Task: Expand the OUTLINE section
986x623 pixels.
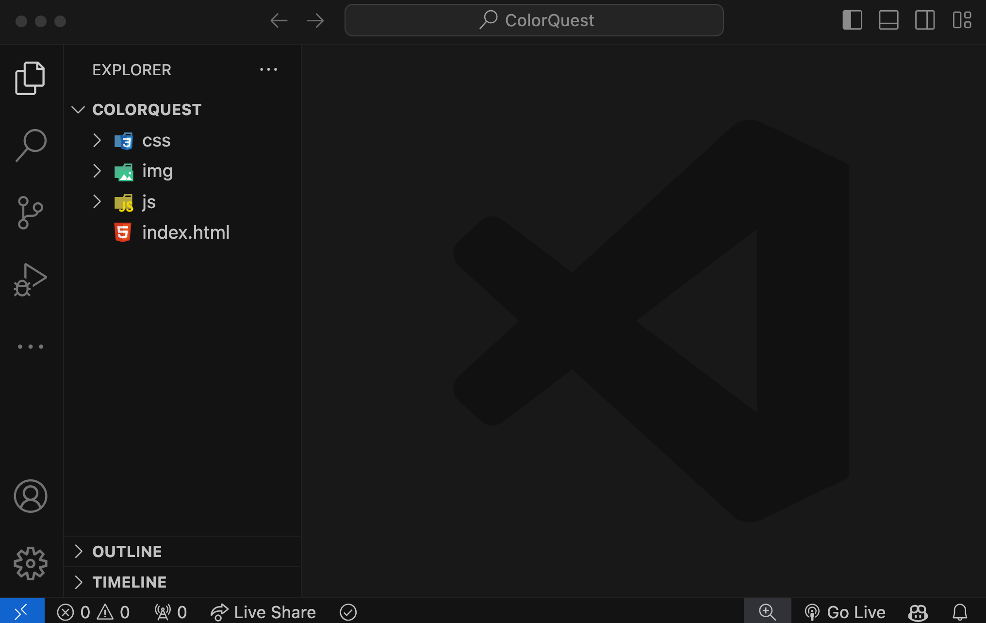Action: pyautogui.click(x=182, y=552)
